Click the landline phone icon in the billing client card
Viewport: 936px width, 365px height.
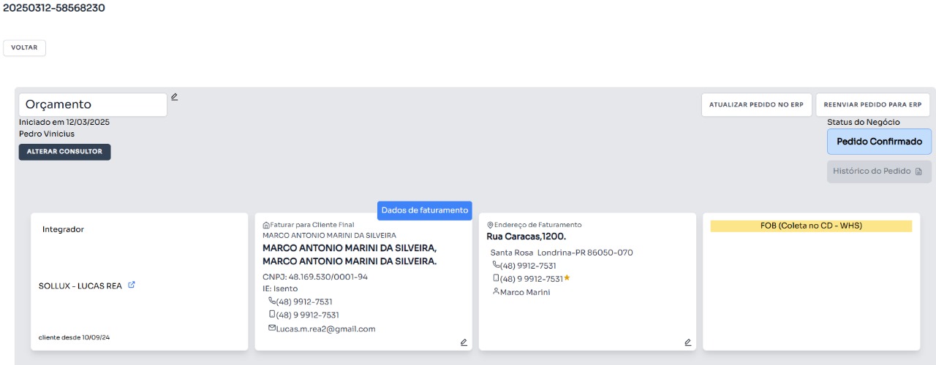(x=272, y=301)
